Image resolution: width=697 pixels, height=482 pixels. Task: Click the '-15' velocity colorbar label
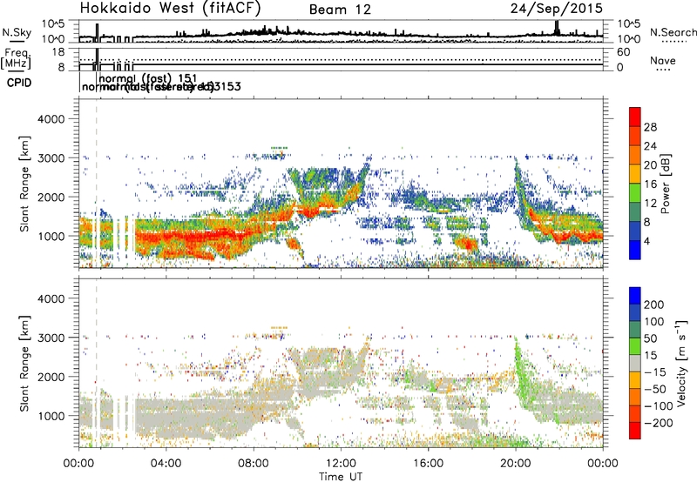(x=655, y=372)
